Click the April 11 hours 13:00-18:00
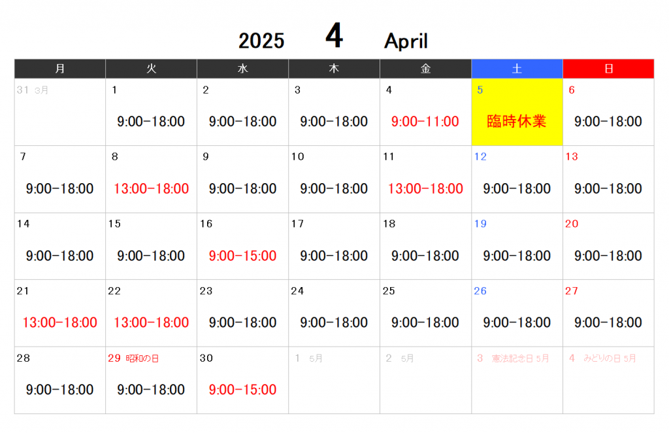 (425, 189)
